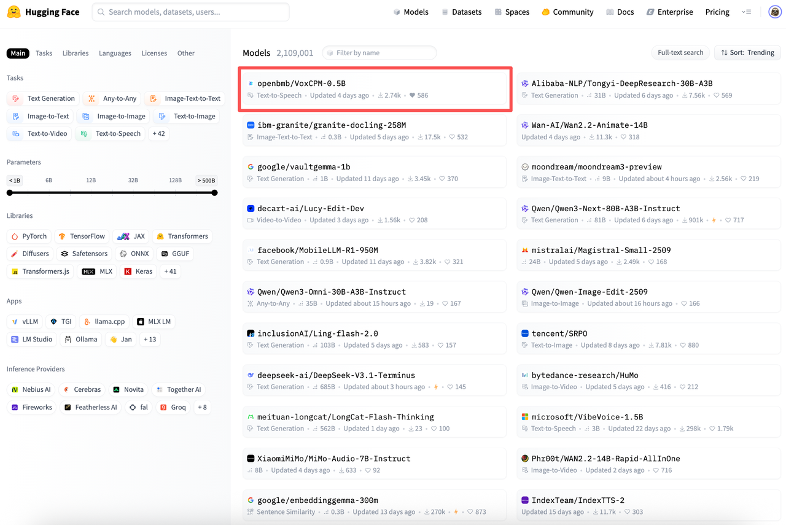Switch to the Libraries filter tab
Image resolution: width=786 pixels, height=525 pixels.
click(x=76, y=53)
